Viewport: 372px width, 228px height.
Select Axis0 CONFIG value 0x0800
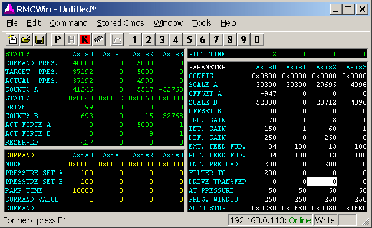click(x=264, y=76)
